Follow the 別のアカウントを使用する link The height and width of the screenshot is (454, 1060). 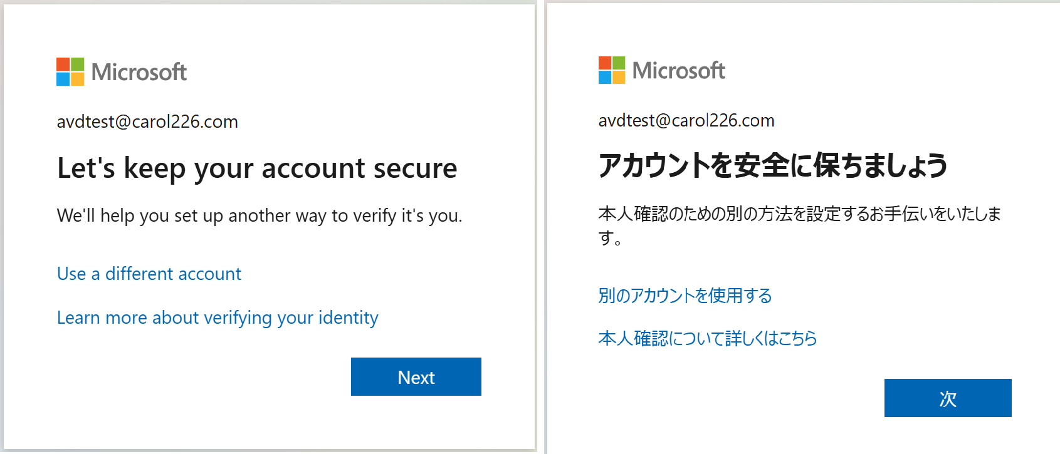[x=685, y=296]
